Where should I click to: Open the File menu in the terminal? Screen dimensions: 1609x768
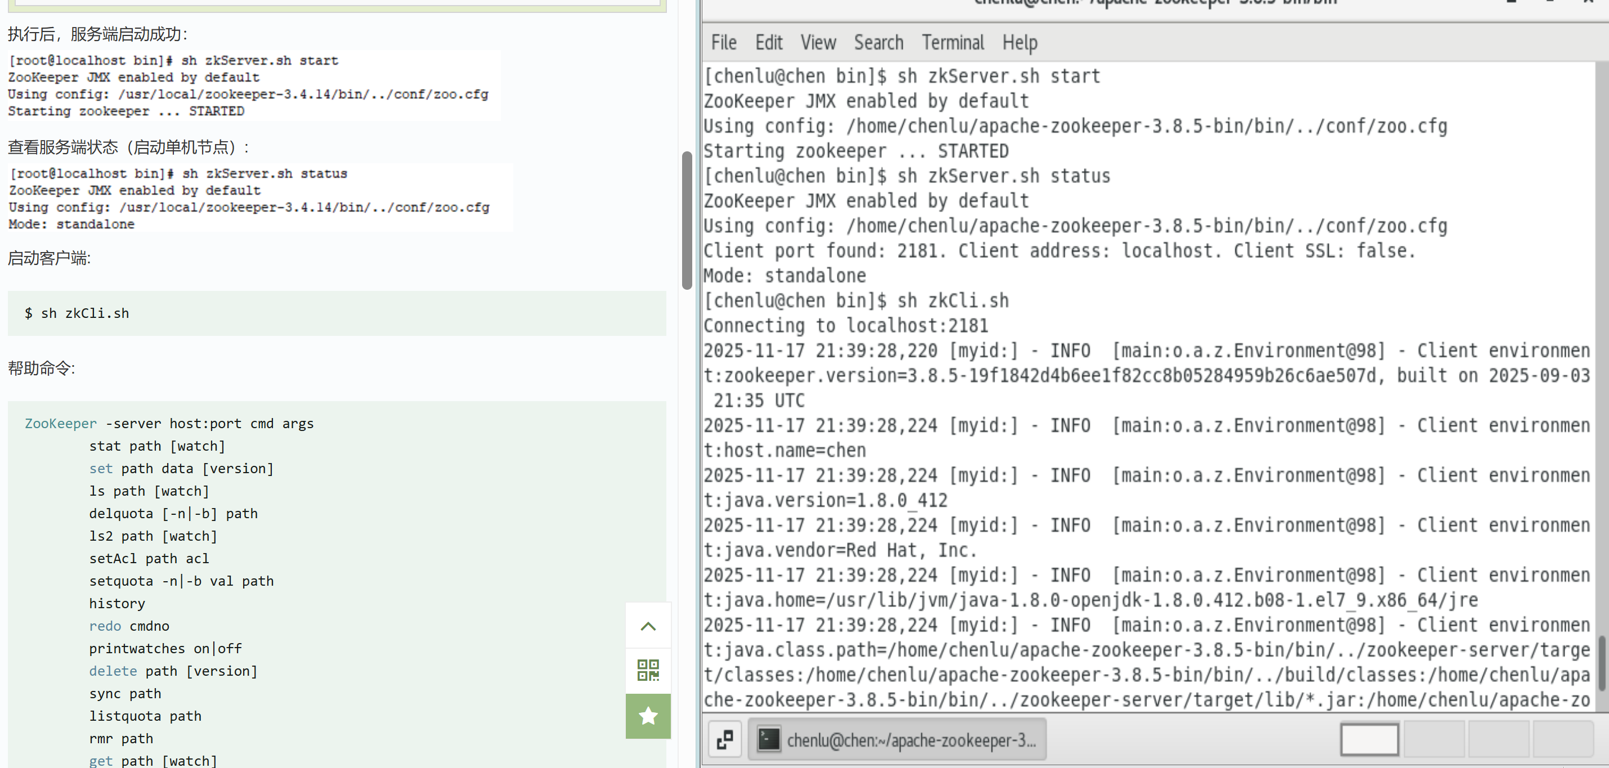[723, 42]
